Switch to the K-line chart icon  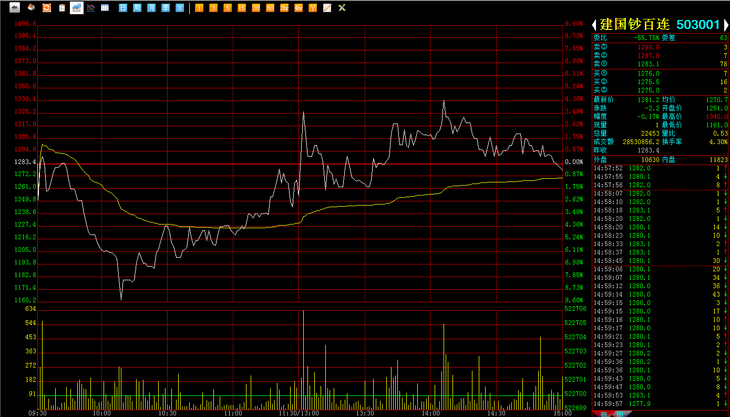90,8
